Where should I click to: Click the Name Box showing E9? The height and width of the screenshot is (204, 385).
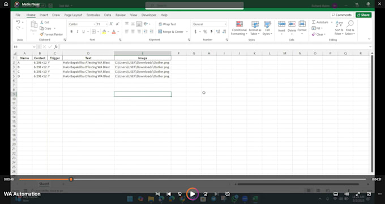click(x=24, y=46)
